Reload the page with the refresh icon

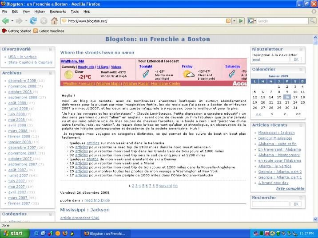[33, 21]
